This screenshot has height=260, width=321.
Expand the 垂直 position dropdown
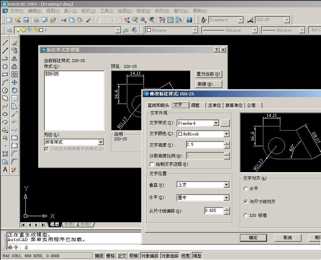point(226,185)
